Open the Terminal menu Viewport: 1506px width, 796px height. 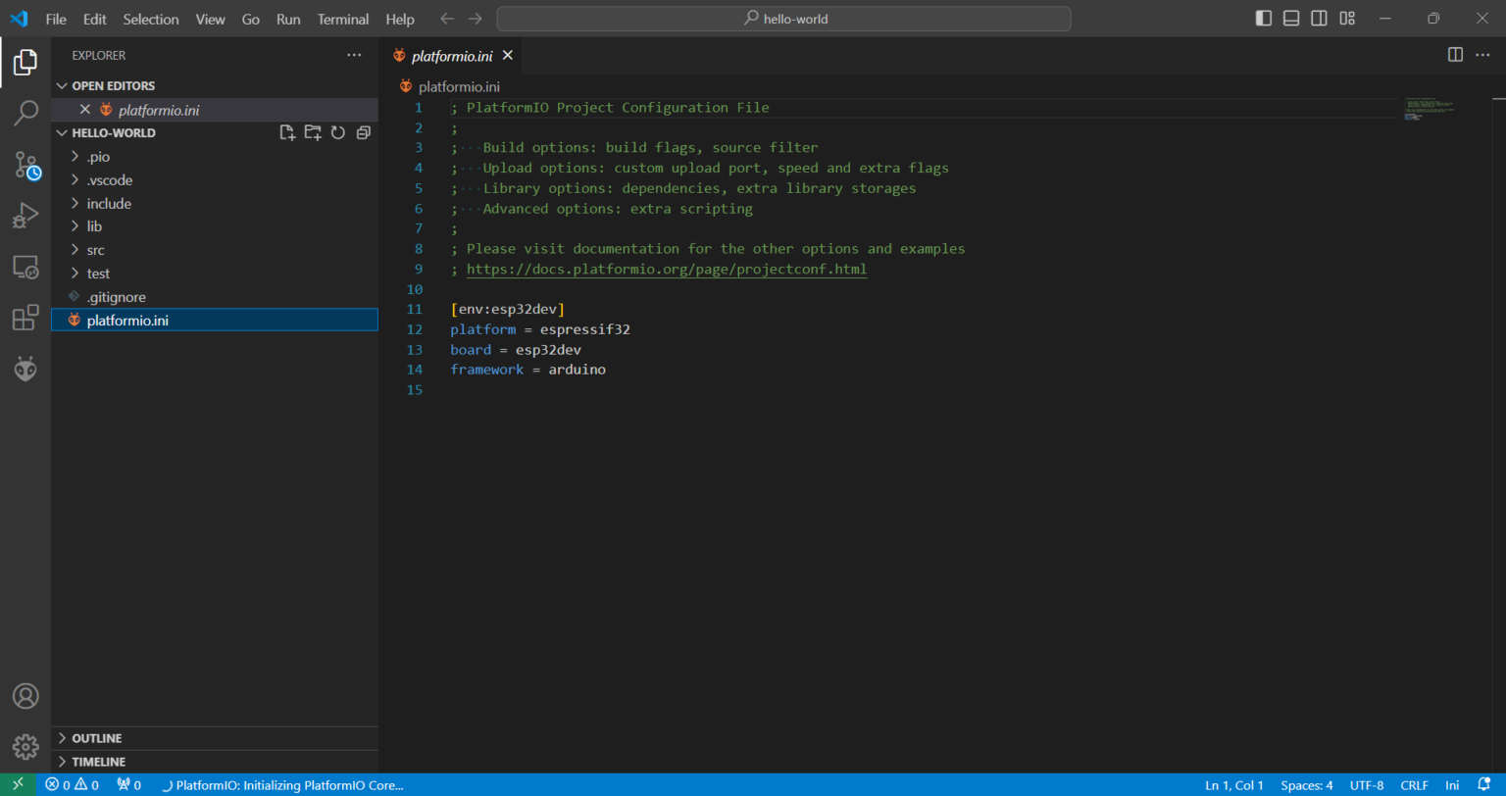click(343, 20)
